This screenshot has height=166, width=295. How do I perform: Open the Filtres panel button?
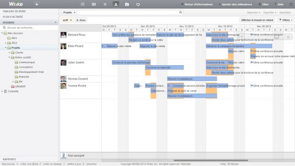pyautogui.click(x=285, y=20)
